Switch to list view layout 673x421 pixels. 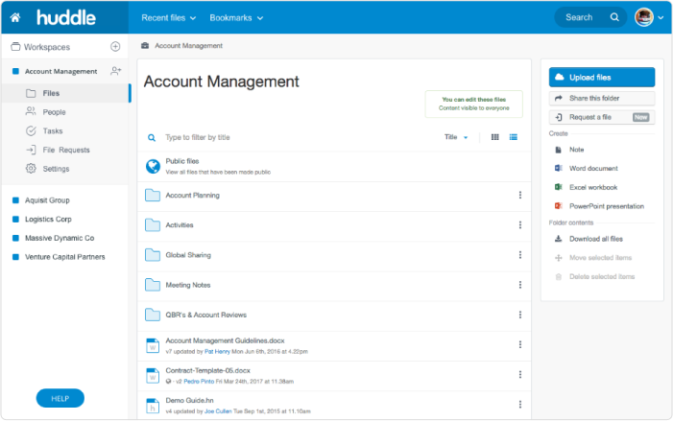(514, 137)
